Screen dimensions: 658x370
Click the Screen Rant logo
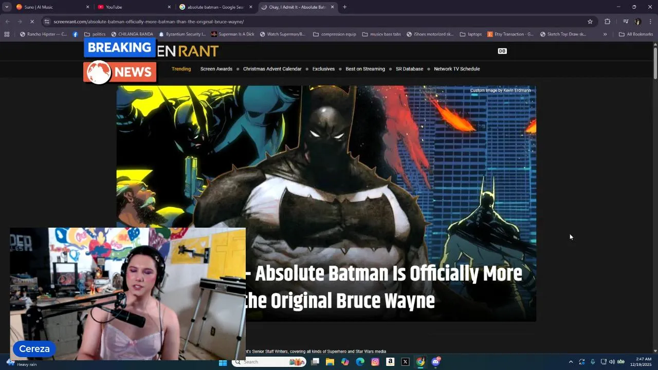[188, 51]
